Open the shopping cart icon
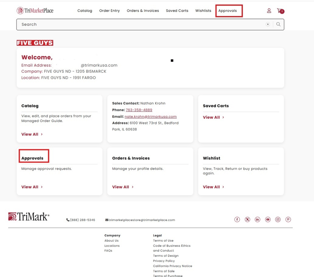 coord(279,11)
